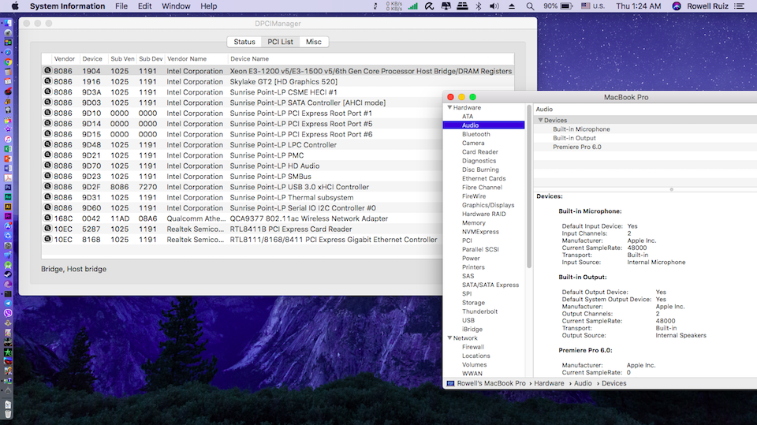Open the Bluetooth menu bar icon

pyautogui.click(x=479, y=6)
